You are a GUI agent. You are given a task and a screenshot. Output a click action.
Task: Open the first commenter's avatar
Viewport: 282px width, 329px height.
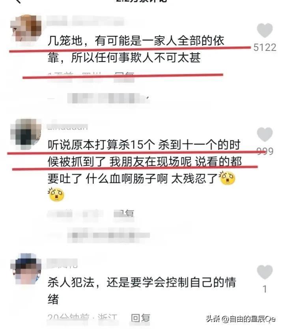[x=26, y=28]
